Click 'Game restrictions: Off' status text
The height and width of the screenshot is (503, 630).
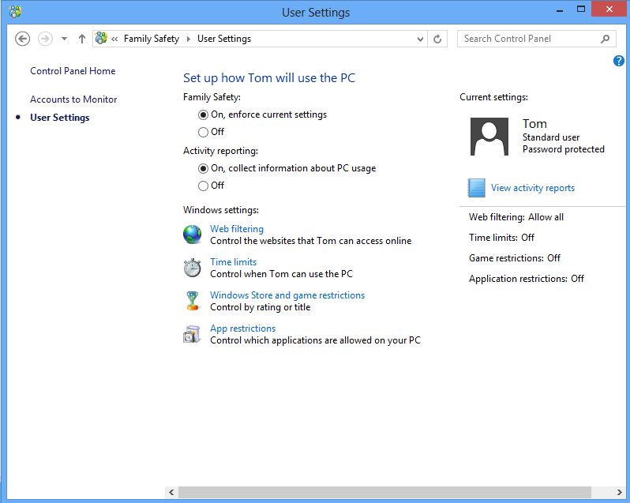click(x=515, y=258)
